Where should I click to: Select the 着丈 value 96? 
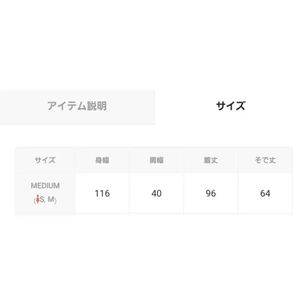(211, 193)
